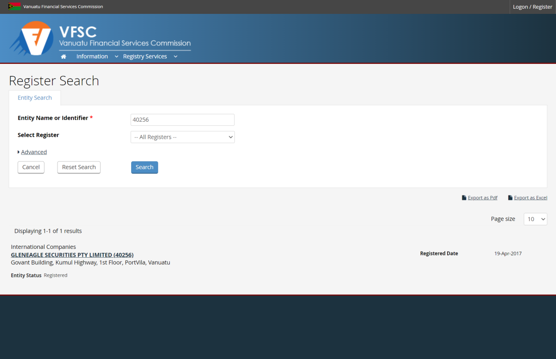Select the Entity Search tab

(x=35, y=98)
